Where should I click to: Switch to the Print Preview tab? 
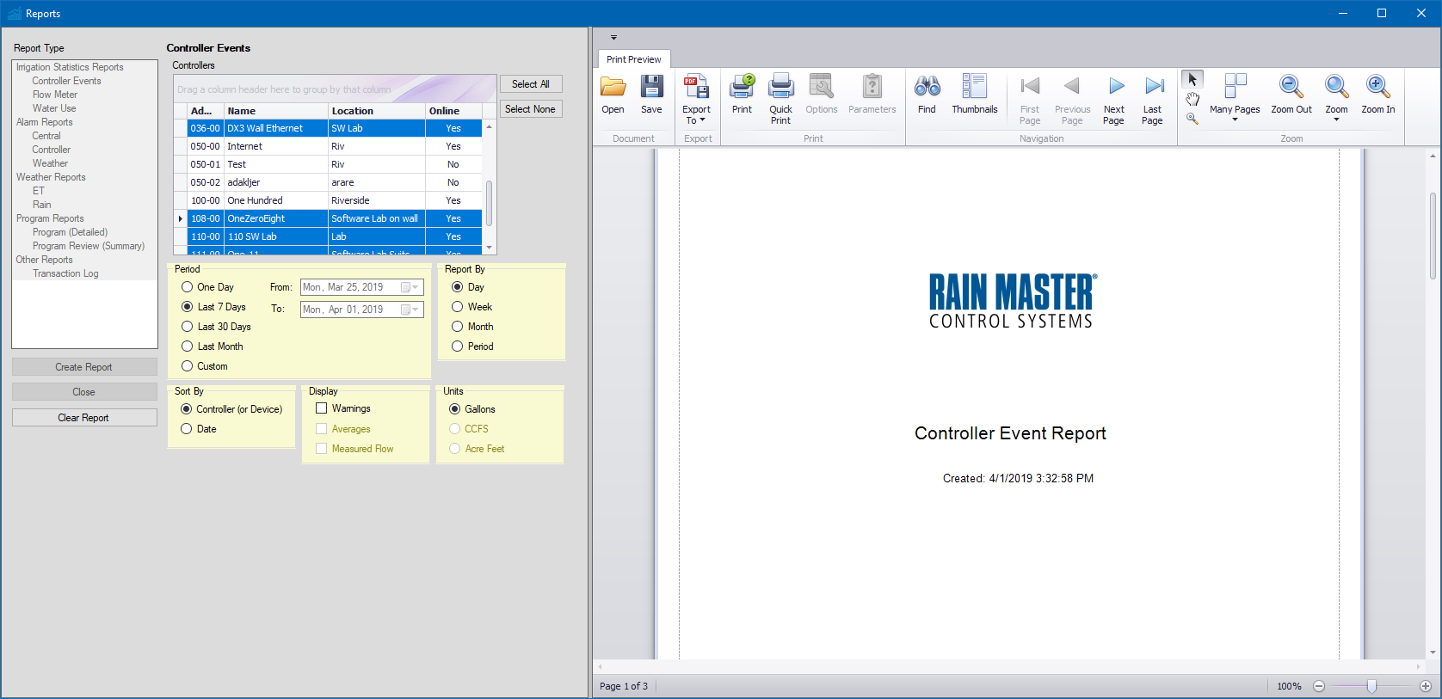(x=633, y=59)
